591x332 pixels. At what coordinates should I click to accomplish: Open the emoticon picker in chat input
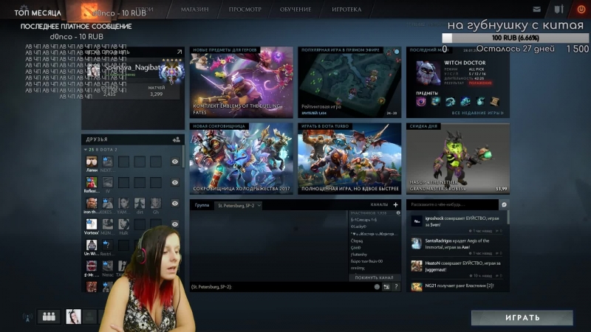(377, 286)
